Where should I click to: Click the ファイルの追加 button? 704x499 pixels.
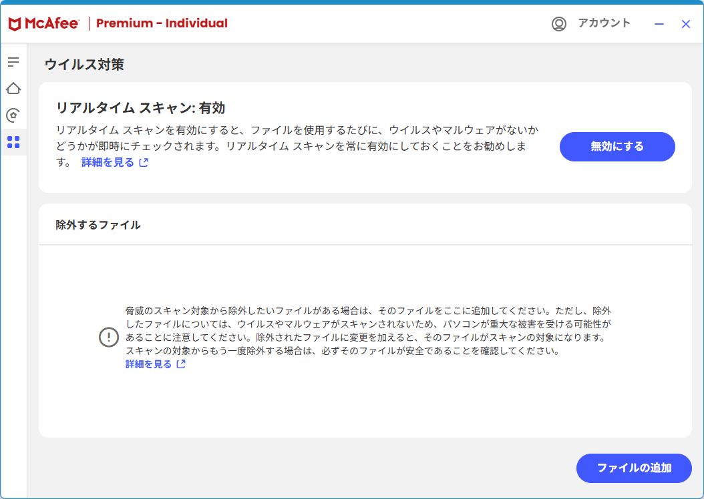(x=634, y=468)
